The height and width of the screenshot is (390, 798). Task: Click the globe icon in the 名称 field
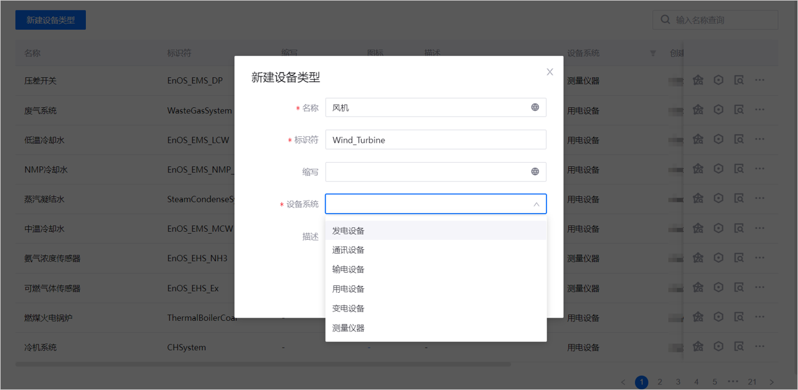(535, 107)
